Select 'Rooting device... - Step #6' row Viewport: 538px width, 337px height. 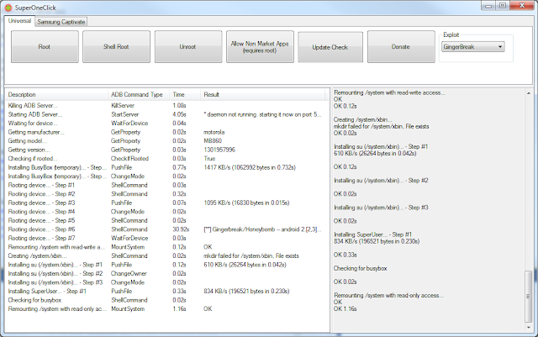(x=166, y=229)
